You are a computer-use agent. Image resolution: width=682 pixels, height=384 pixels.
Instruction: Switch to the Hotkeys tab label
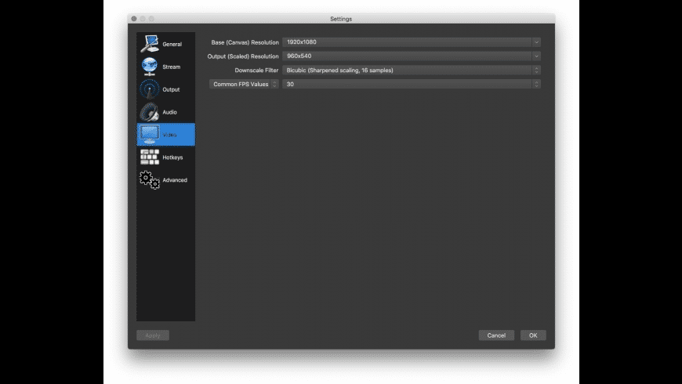coord(172,158)
